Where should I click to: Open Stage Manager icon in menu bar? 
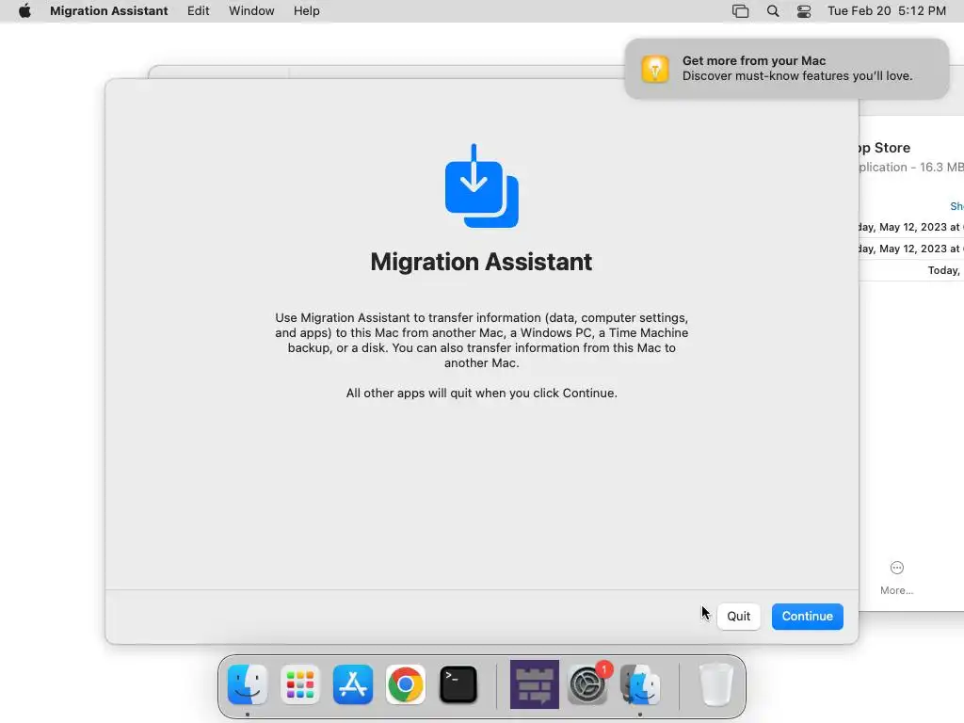click(740, 11)
